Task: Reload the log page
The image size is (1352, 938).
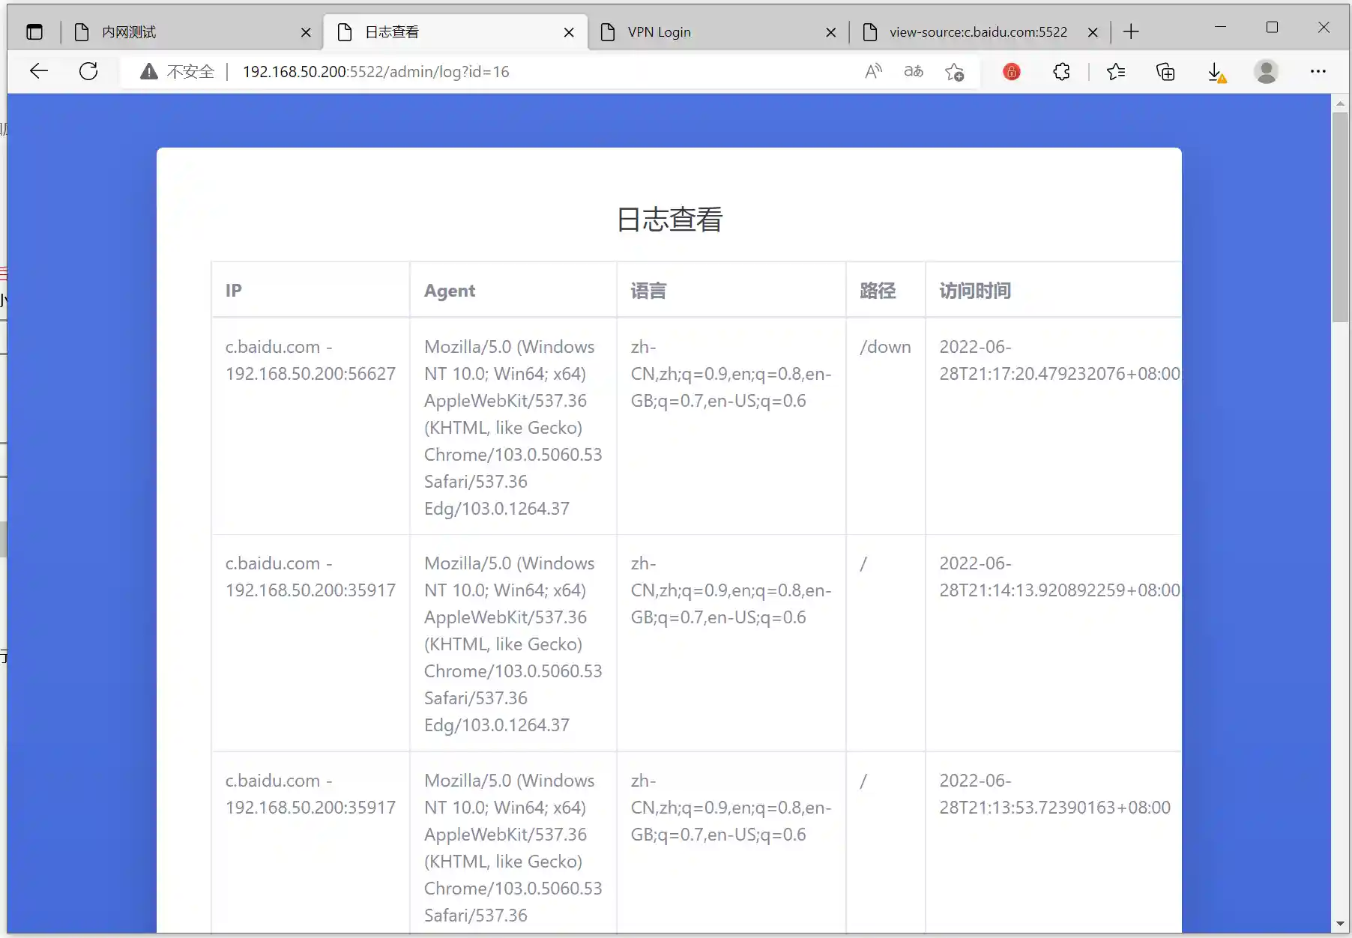Action: pyautogui.click(x=88, y=72)
